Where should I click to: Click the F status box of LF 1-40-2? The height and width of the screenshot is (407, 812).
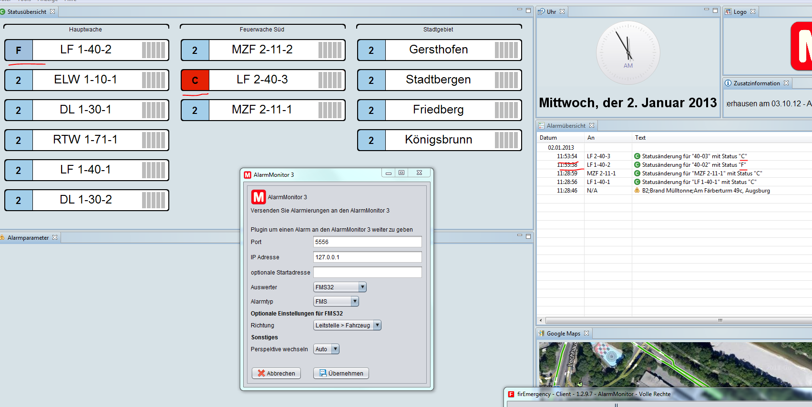[x=19, y=50]
